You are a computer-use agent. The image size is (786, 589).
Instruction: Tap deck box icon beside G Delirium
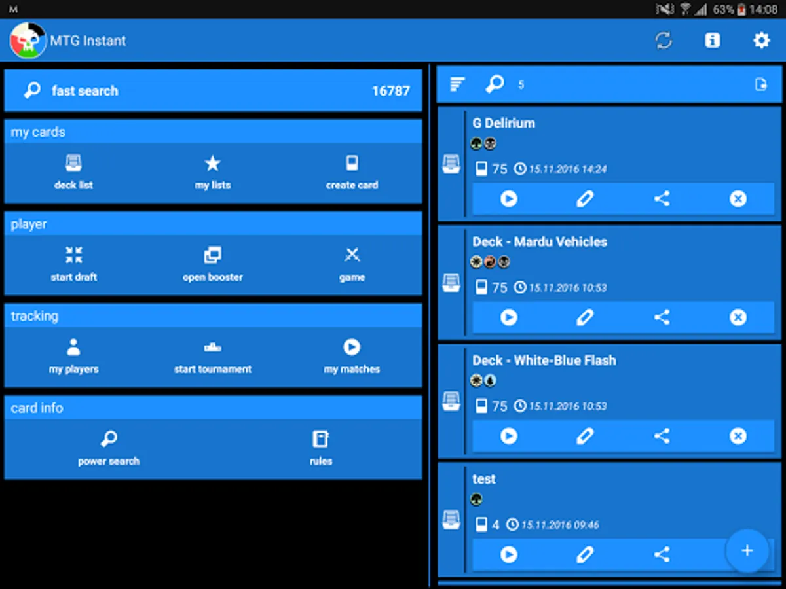451,164
